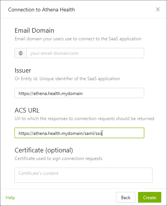
Task: Go back with the Back button
Action: 125,197
